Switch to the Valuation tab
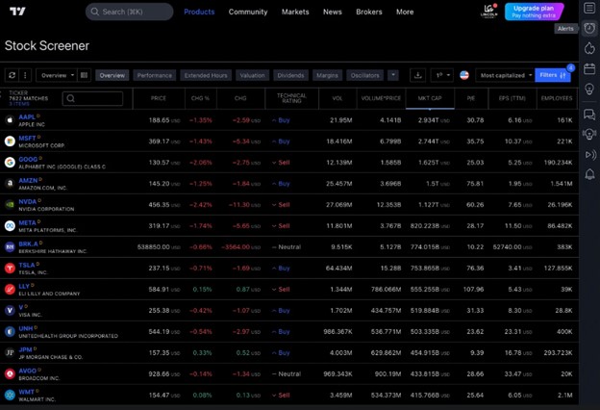600x410 pixels. point(253,75)
